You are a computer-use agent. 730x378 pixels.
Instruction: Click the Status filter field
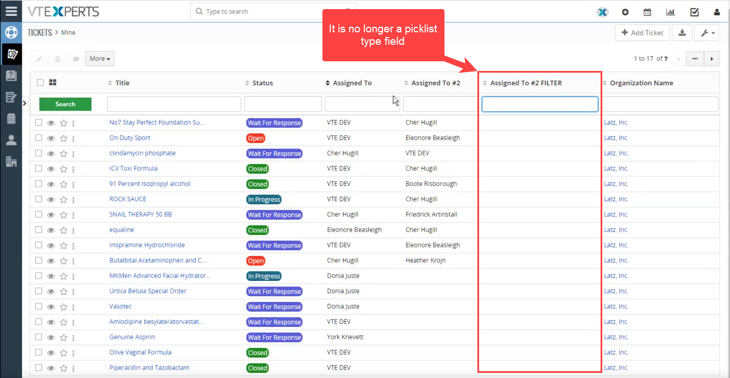tap(283, 104)
